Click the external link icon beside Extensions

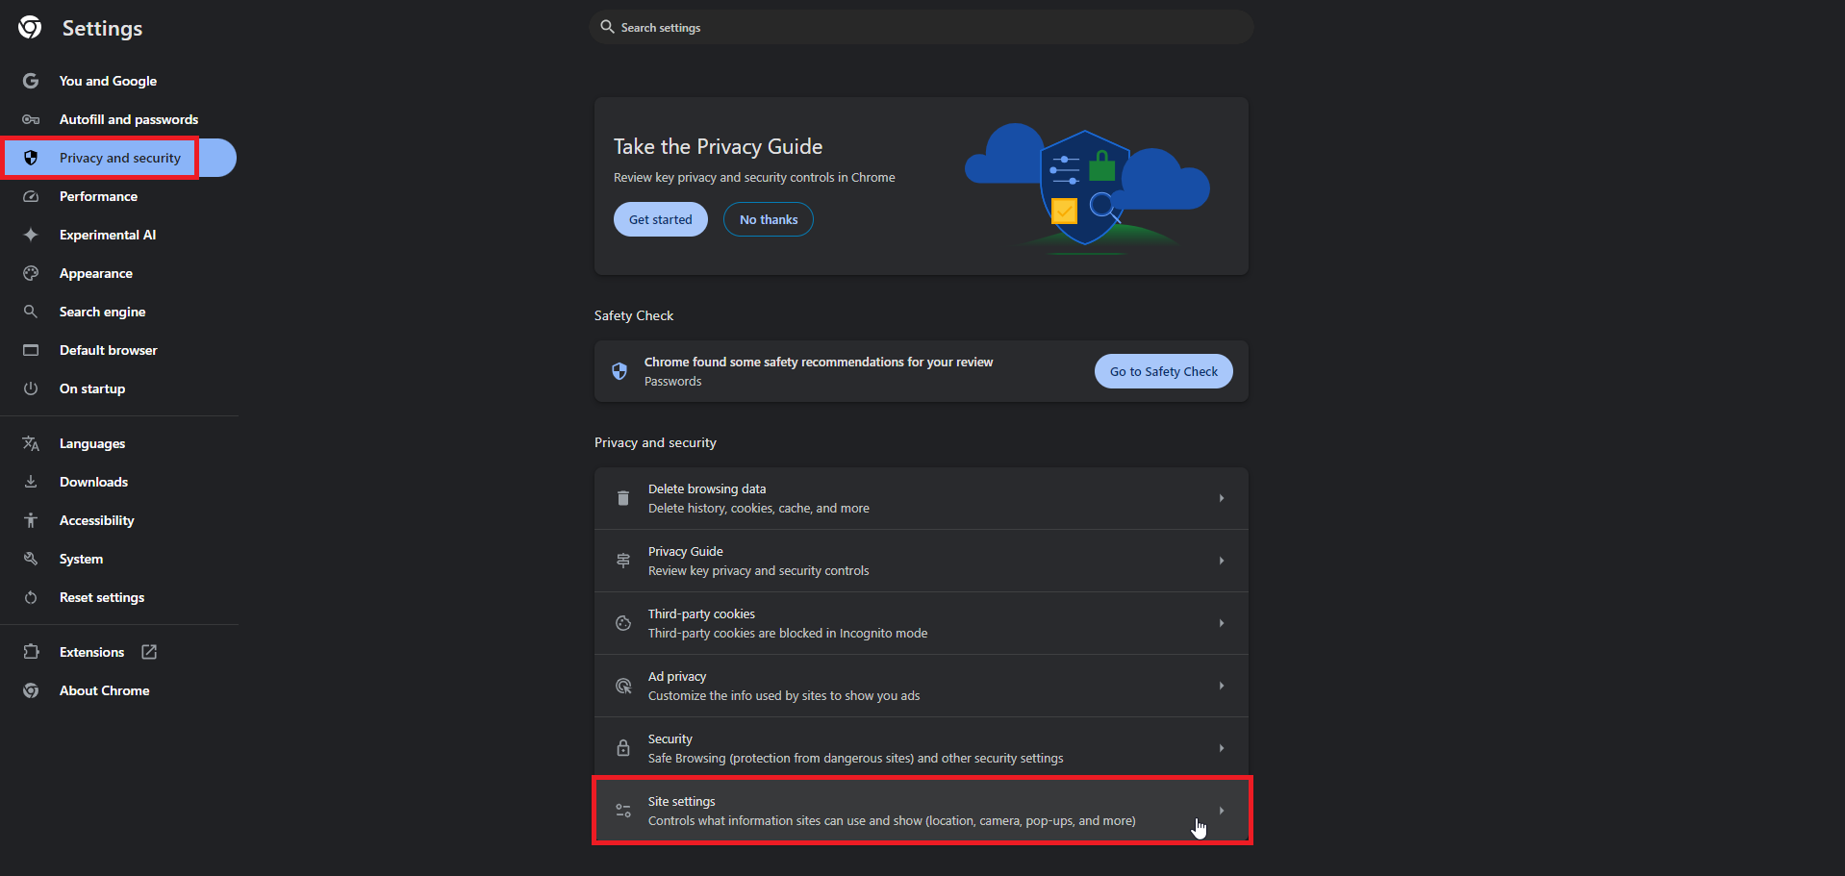pos(149,652)
